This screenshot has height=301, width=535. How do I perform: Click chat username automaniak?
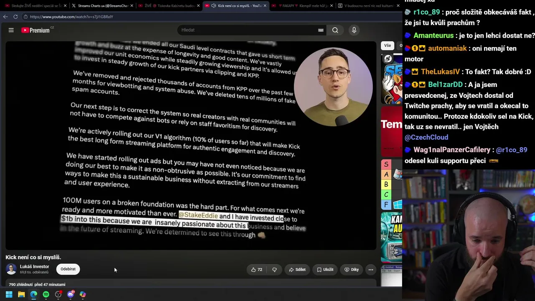coord(447,48)
